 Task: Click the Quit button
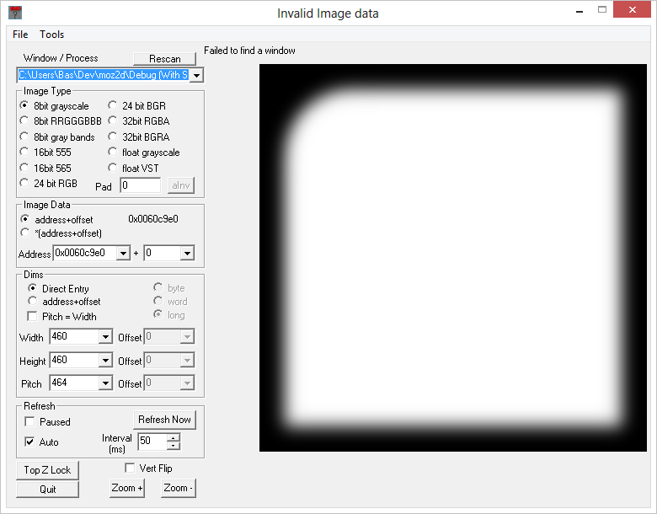coord(47,490)
